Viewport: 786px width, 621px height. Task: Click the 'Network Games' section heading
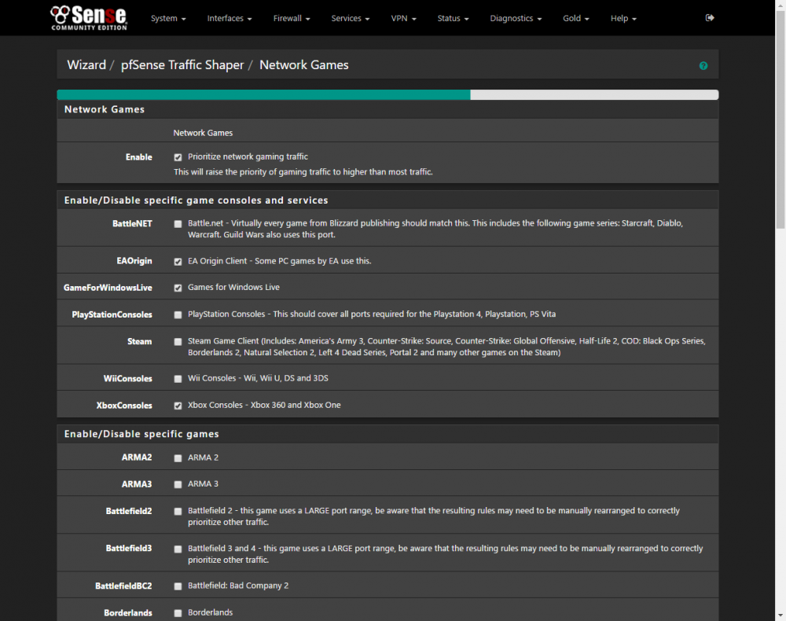coord(105,109)
